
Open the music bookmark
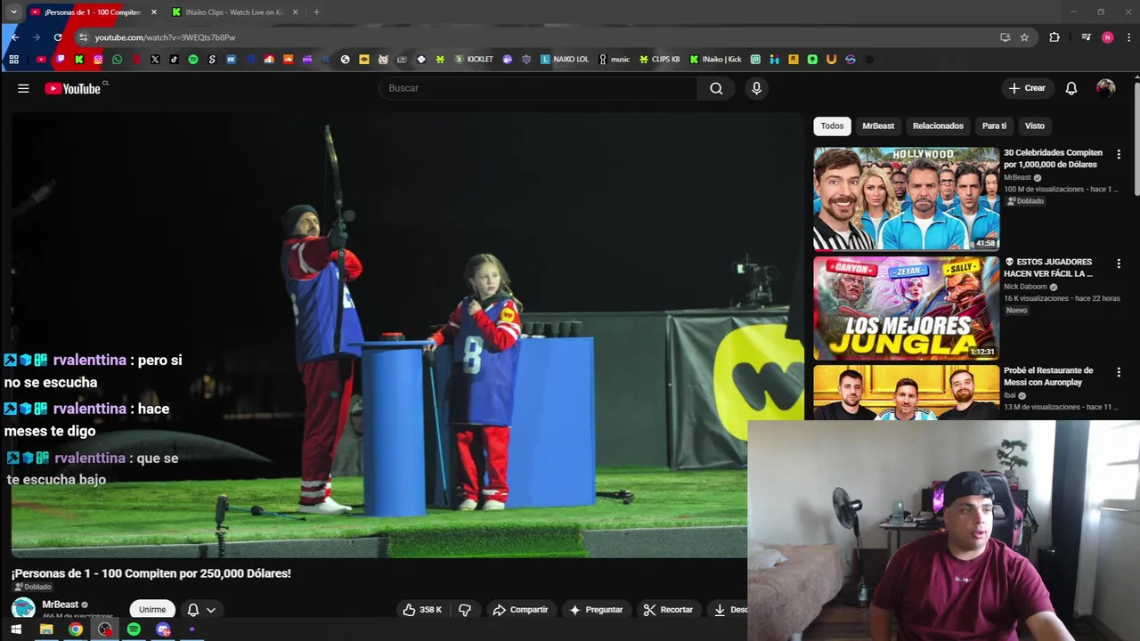pyautogui.click(x=614, y=60)
